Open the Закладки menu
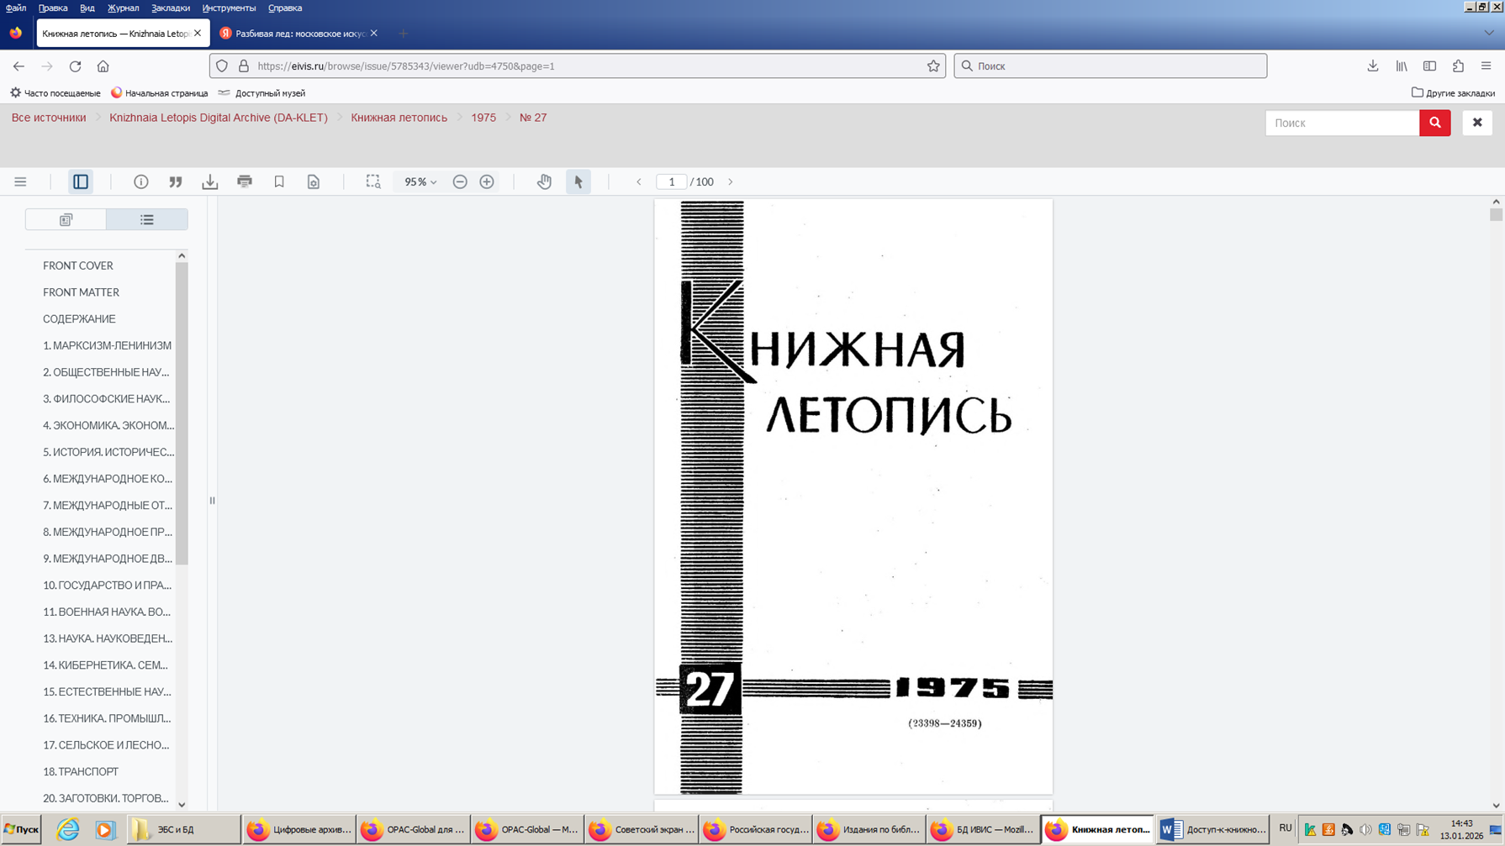This screenshot has height=846, width=1505. 170,8
